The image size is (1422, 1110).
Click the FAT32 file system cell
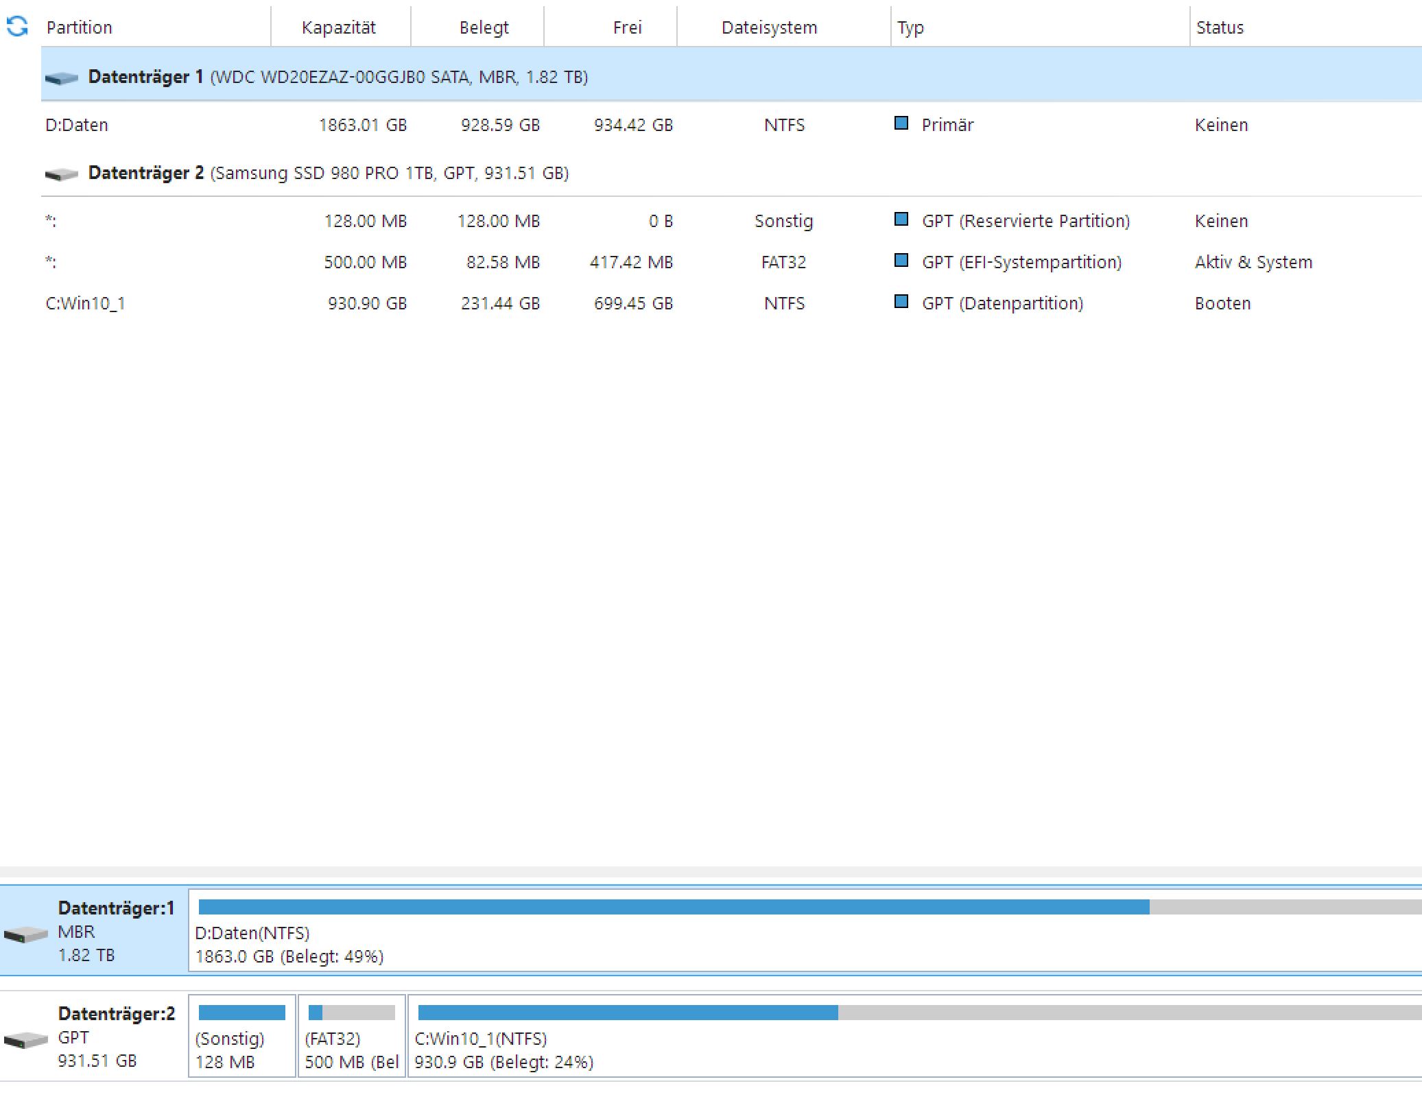[783, 262]
